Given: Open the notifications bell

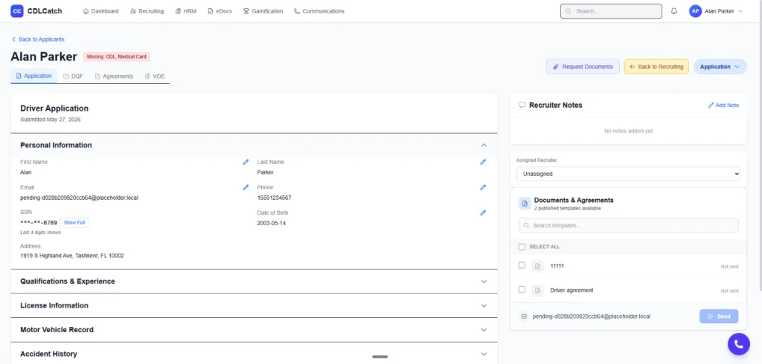Looking at the screenshot, I should (x=674, y=11).
